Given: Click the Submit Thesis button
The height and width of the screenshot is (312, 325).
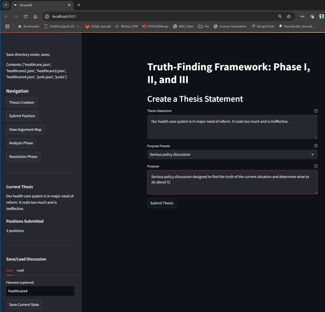Looking at the screenshot, I should point(162,203).
